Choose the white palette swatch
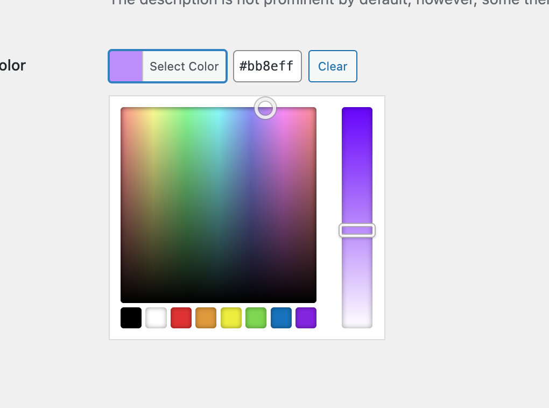Viewport: 549px width, 408px height. [156, 318]
